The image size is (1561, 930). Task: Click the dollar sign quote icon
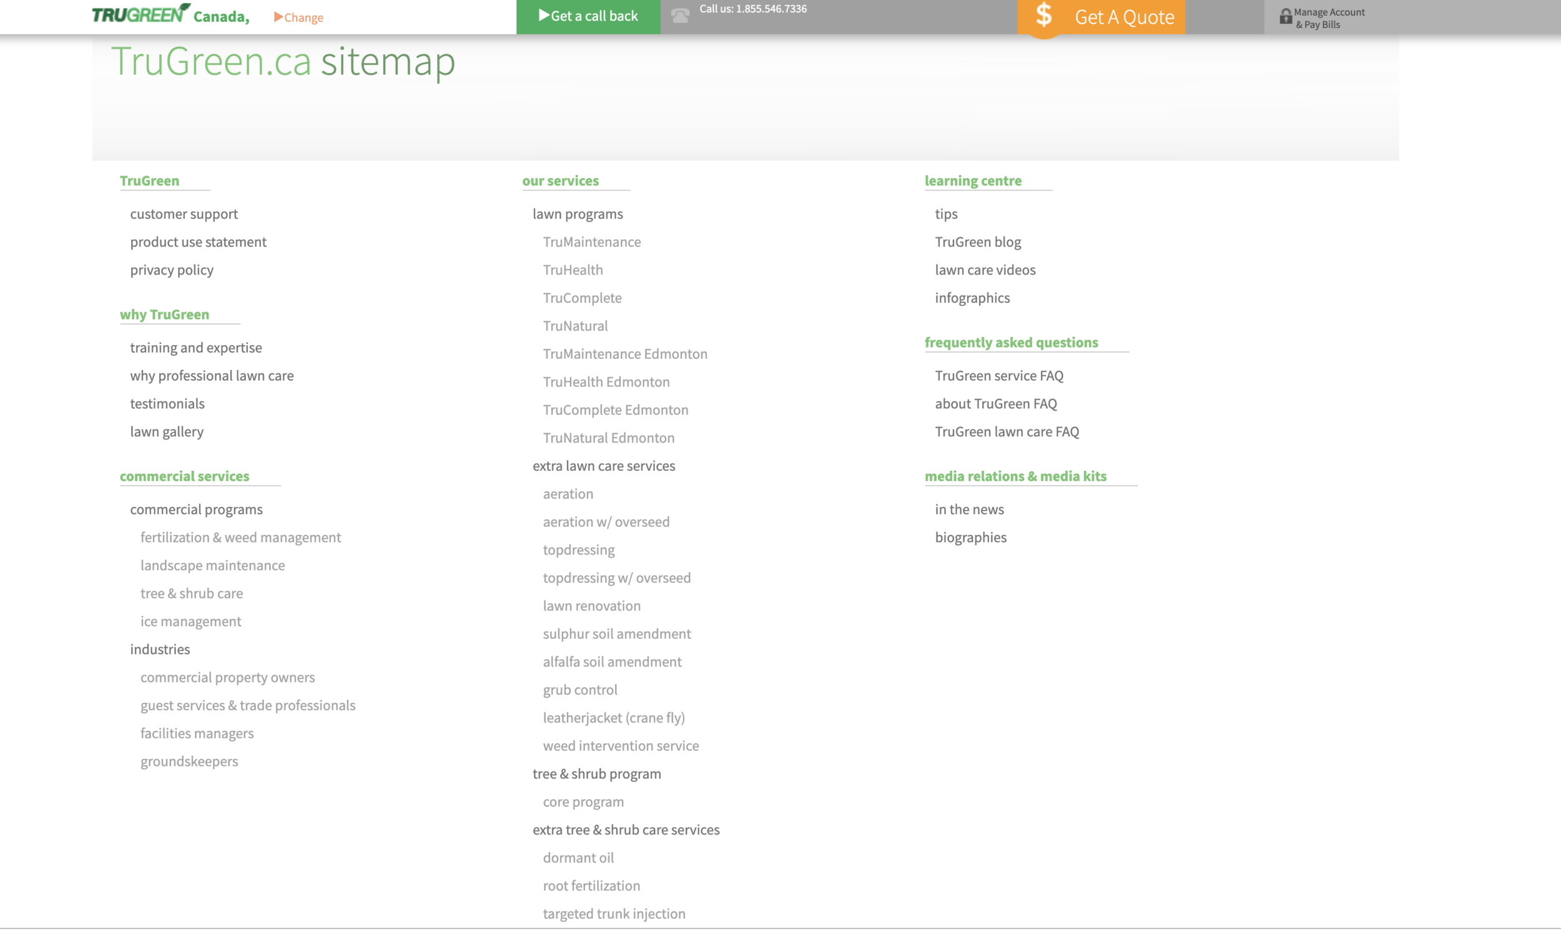(x=1044, y=15)
